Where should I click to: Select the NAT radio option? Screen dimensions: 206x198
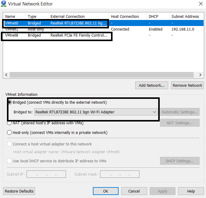(x=9, y=123)
